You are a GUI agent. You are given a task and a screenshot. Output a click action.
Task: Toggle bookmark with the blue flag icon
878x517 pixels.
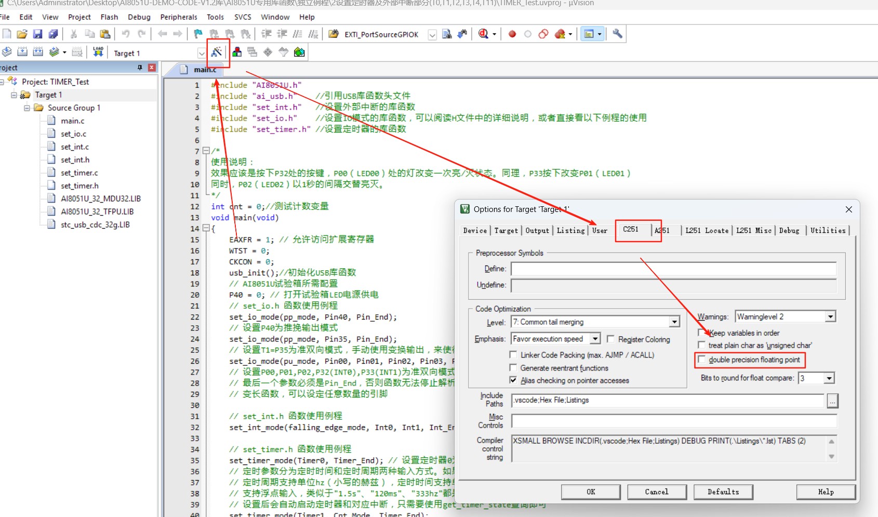[x=198, y=34]
